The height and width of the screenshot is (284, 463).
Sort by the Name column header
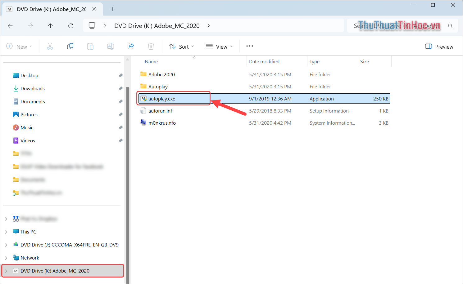tap(151, 62)
